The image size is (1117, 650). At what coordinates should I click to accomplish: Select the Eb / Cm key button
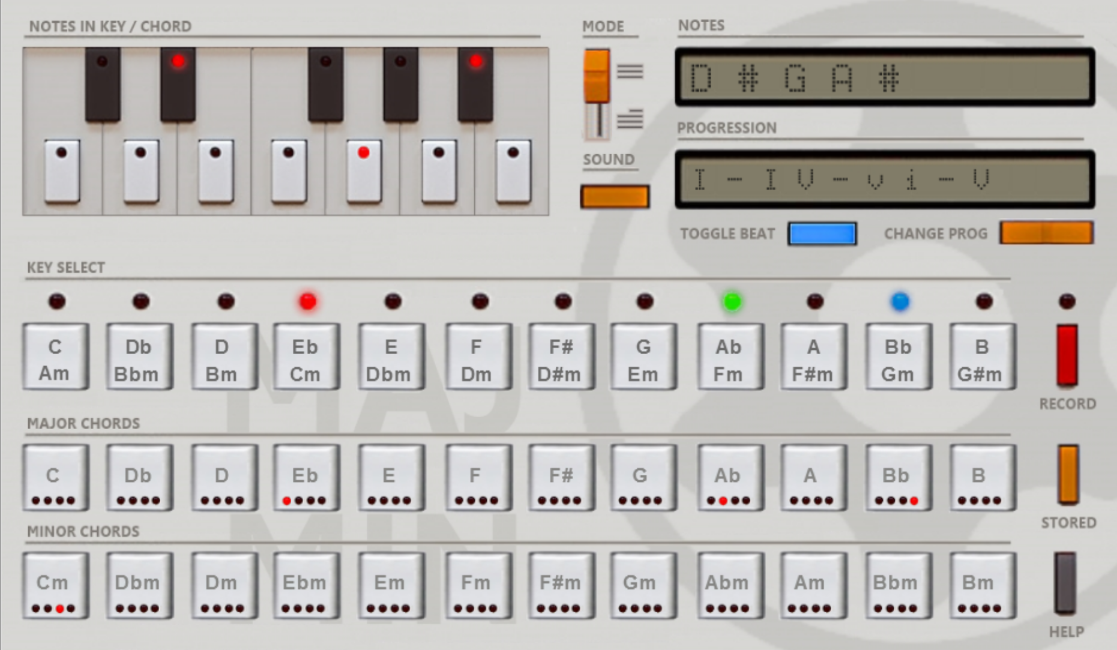(307, 357)
